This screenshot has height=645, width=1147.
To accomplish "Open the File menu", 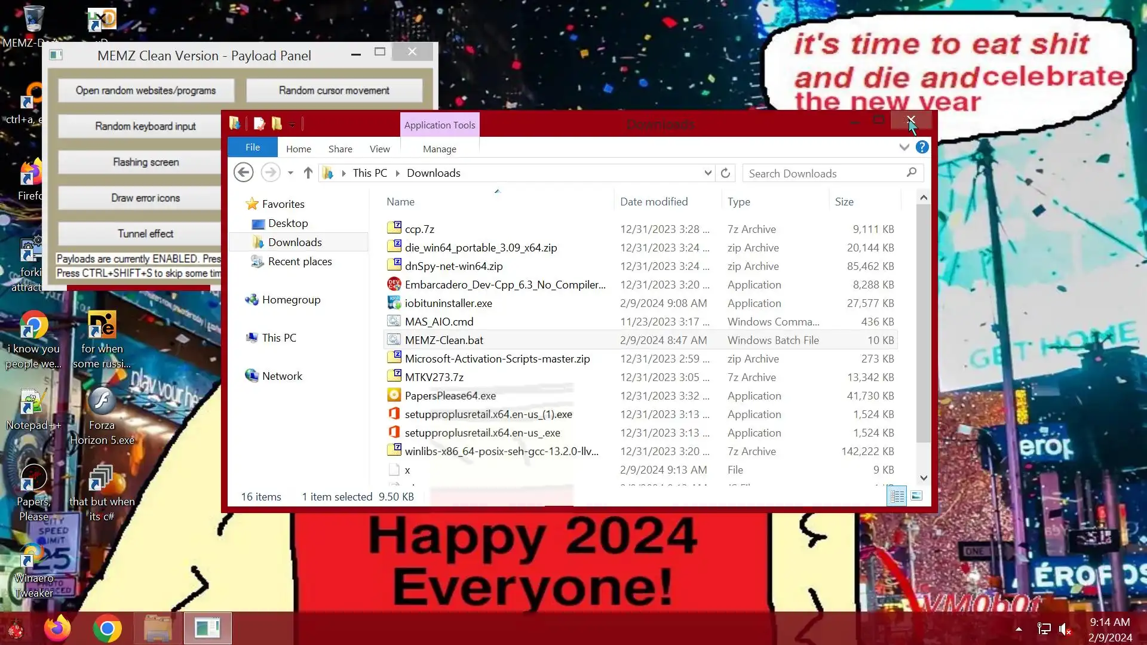I will click(253, 148).
